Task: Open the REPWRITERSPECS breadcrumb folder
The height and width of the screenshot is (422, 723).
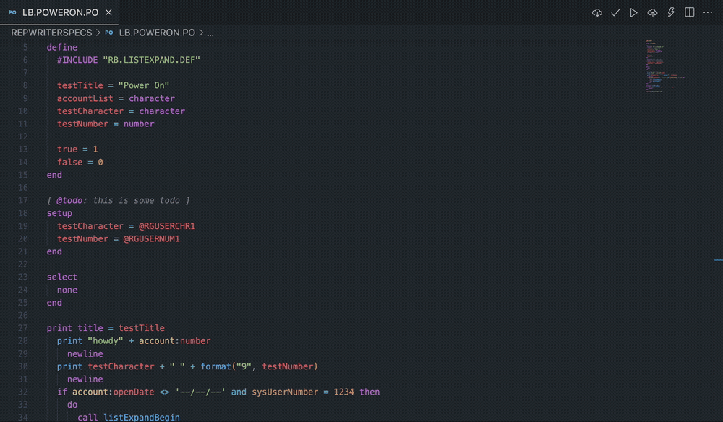Action: pyautogui.click(x=51, y=33)
